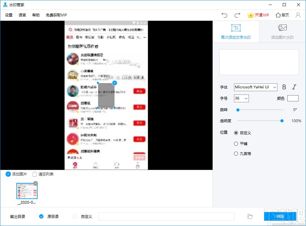This screenshot has width=306, height=226.
Task: Select the 九宫格 grid radio button
Action: point(236,154)
